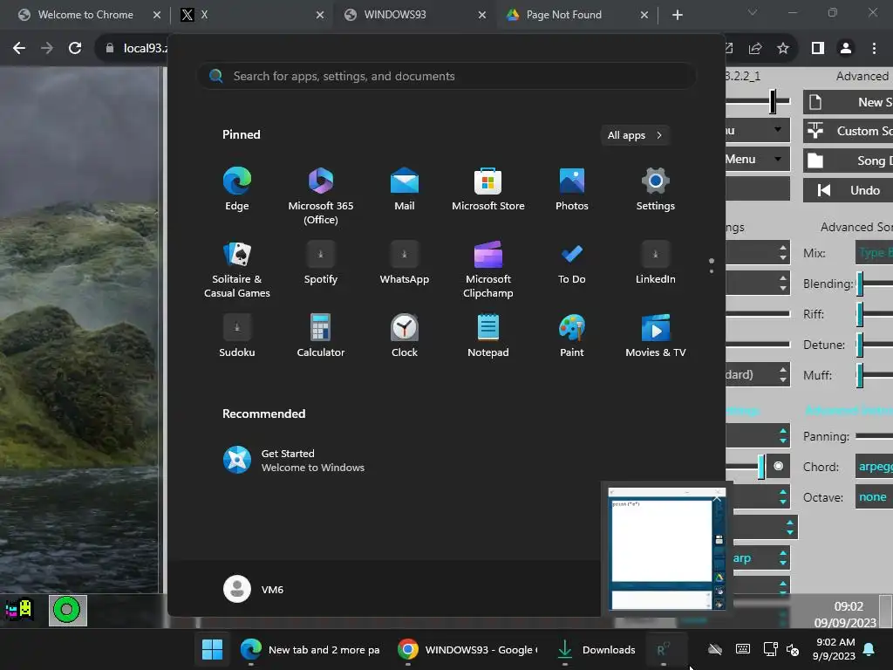Adjust the Riff slider
893x670 pixels.
(x=874, y=314)
